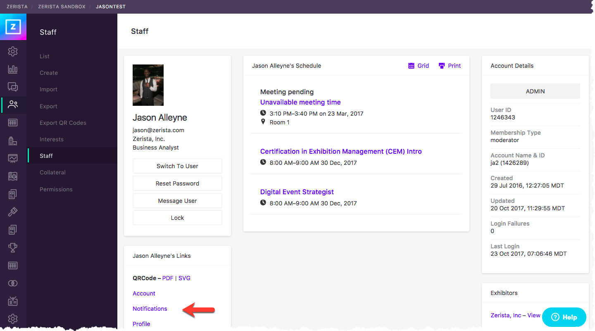Open Interests menu item
Image resolution: width=595 pixels, height=331 pixels.
(x=52, y=139)
